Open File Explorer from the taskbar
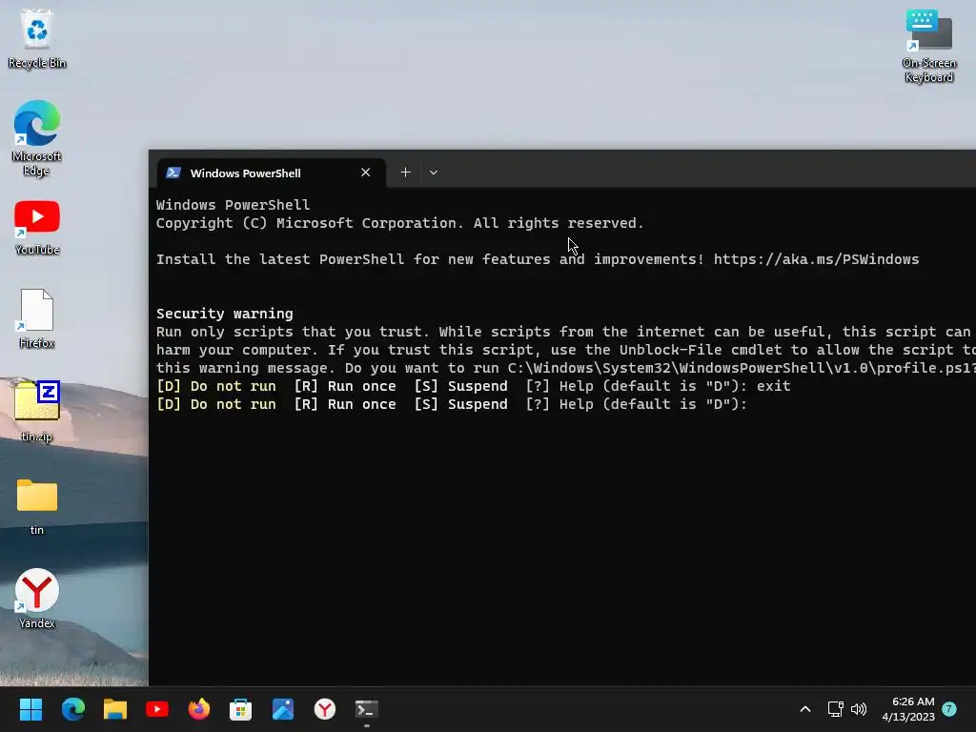This screenshot has width=976, height=732. [x=115, y=709]
